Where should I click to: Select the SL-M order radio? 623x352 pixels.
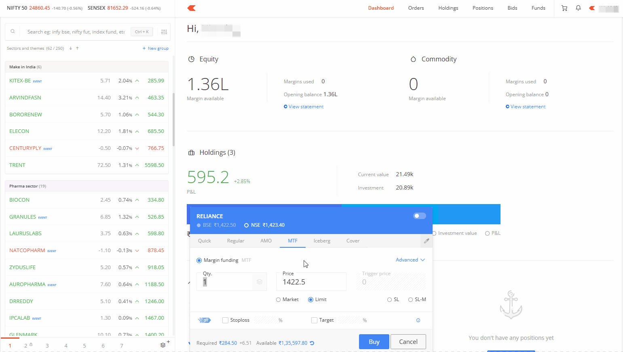tap(410, 299)
